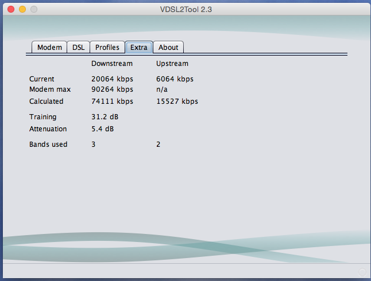This screenshot has width=371, height=281.
Task: Select the Profiles tab
Action: coord(107,48)
